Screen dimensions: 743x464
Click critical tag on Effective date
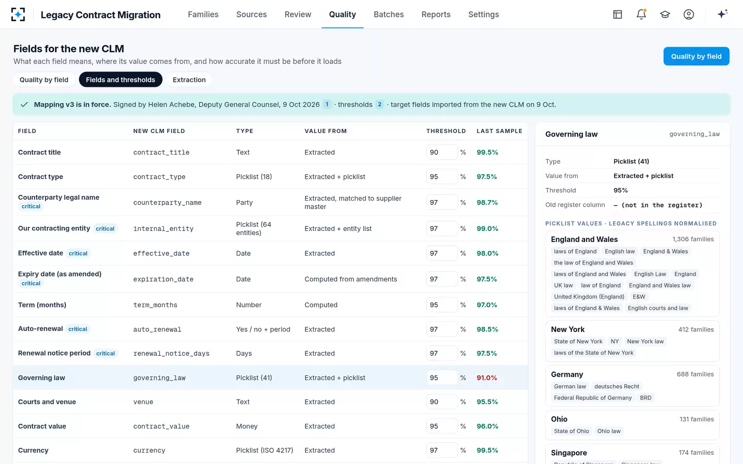[78, 253]
